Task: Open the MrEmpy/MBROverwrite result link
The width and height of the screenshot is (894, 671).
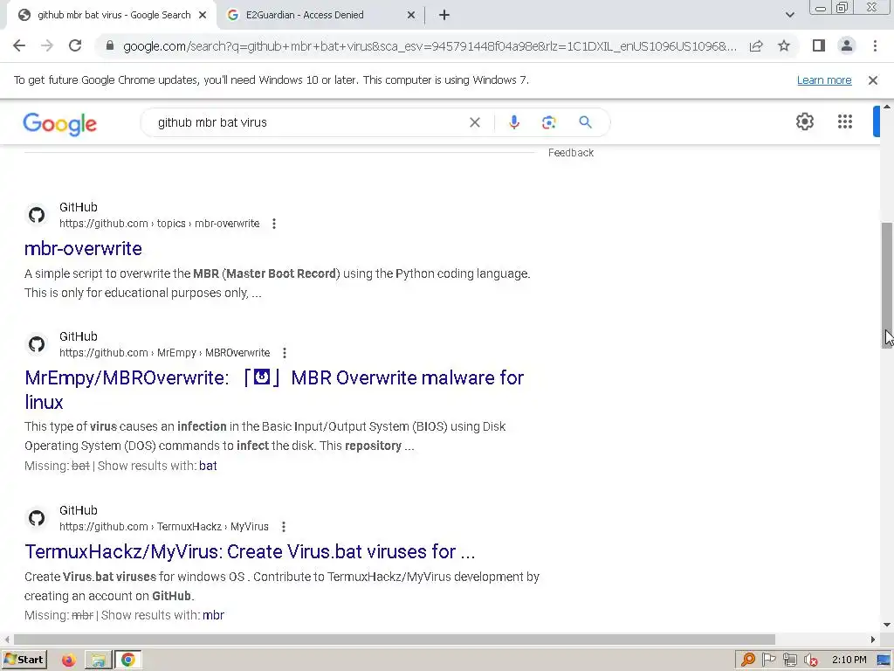Action: 274,390
